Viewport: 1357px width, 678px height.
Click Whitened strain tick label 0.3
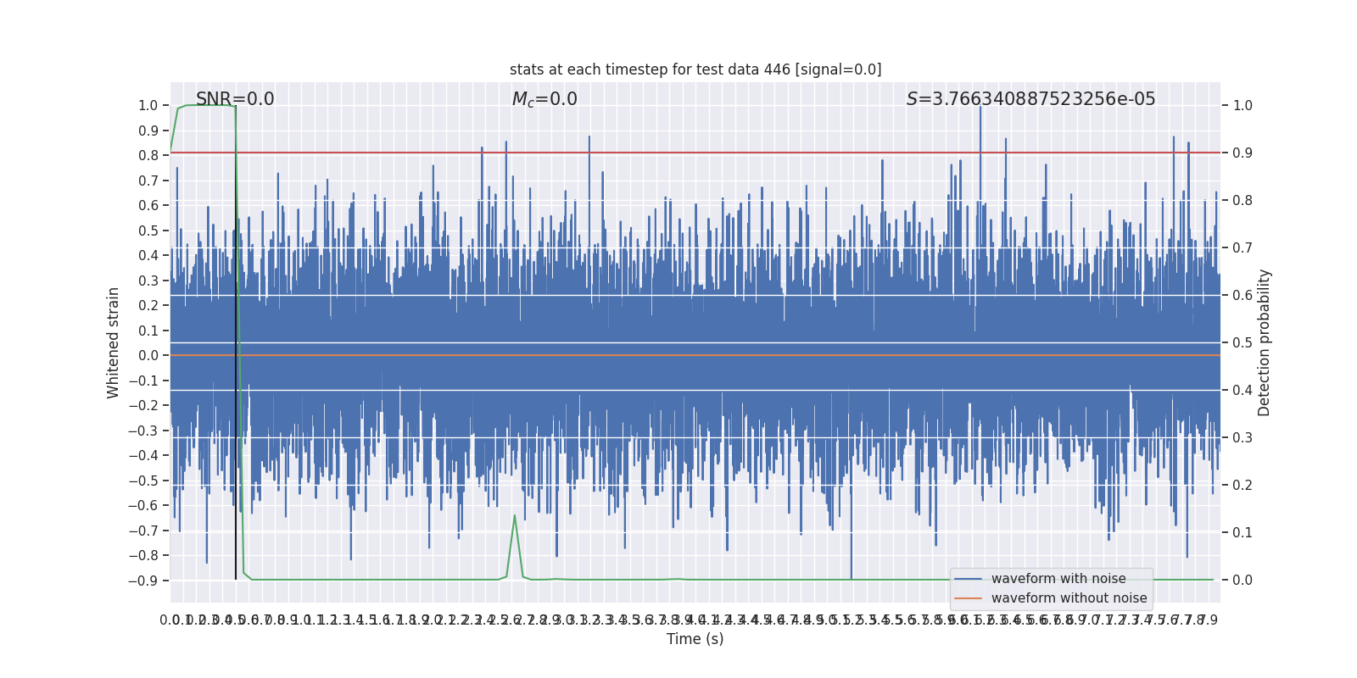[x=148, y=281]
